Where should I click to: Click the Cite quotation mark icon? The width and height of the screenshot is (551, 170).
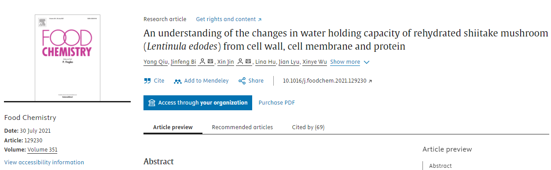click(147, 81)
